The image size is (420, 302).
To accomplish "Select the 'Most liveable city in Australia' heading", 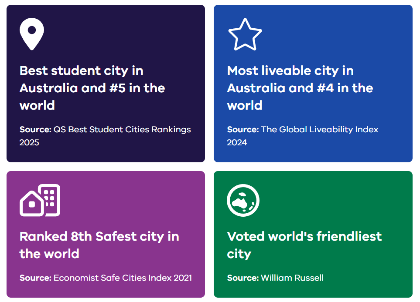I will 300,88.
